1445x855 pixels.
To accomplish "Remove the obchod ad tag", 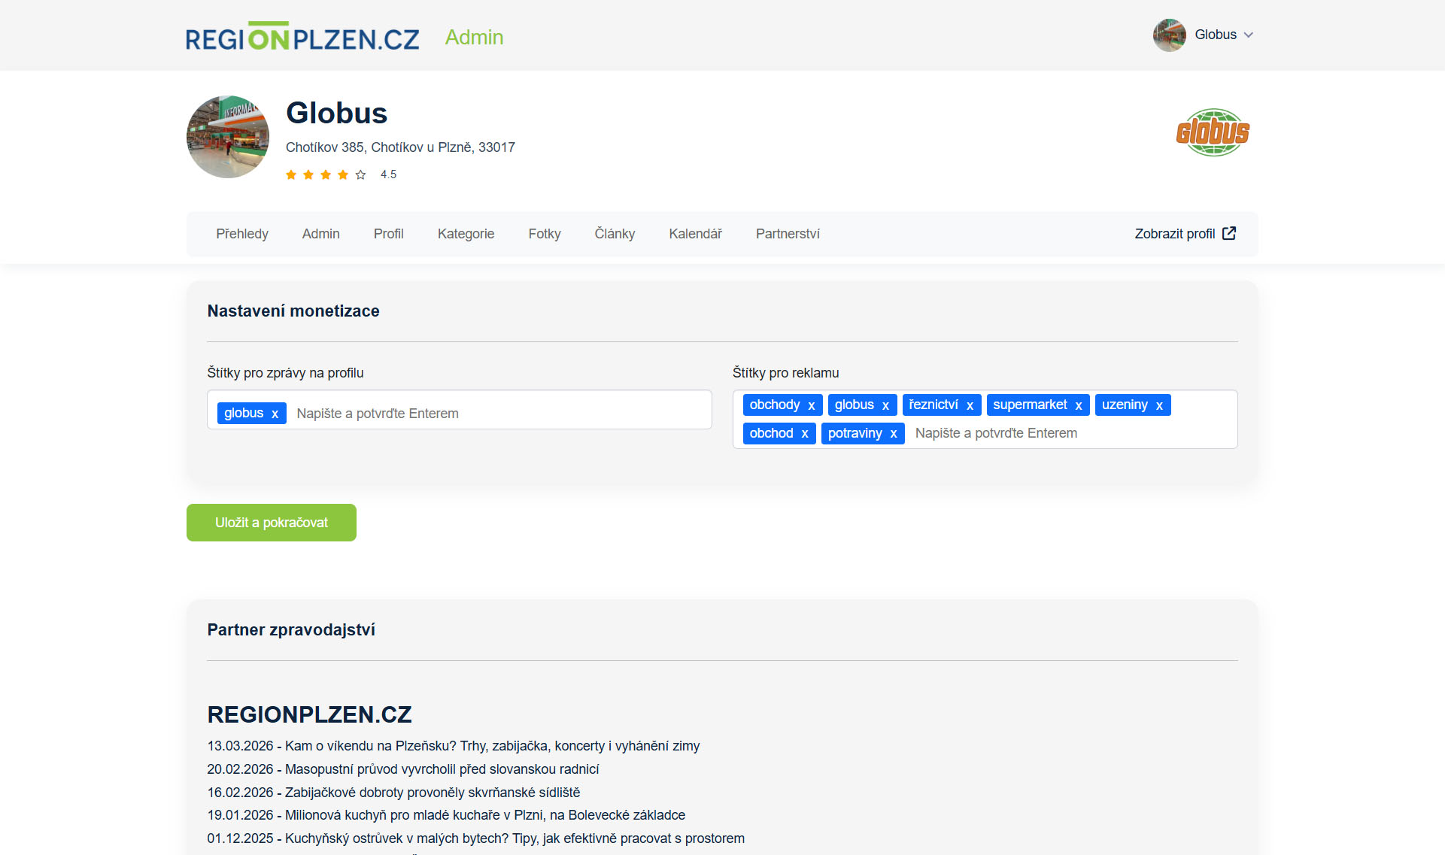I will tap(805, 434).
